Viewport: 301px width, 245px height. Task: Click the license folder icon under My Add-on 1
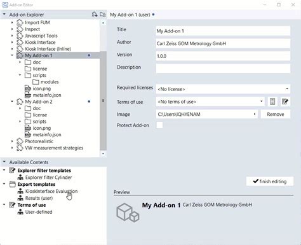(28, 69)
